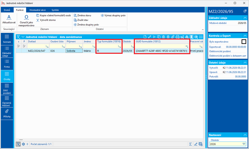Click the Mário cell in the row

coord(89,51)
